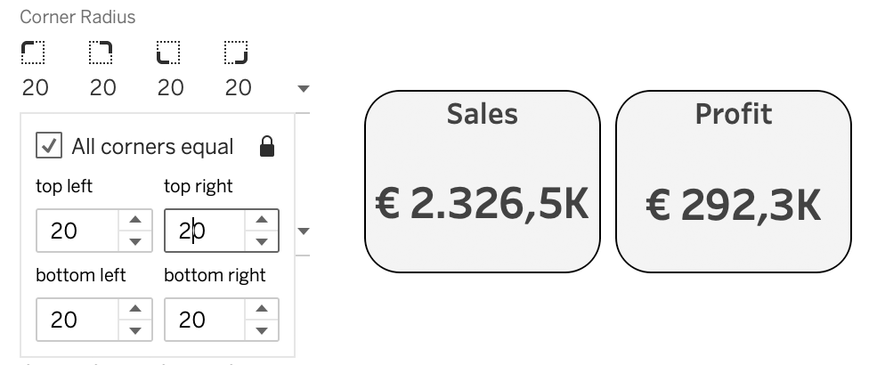877x365 pixels.
Task: Increase the top right radius value
Action: tap(263, 221)
